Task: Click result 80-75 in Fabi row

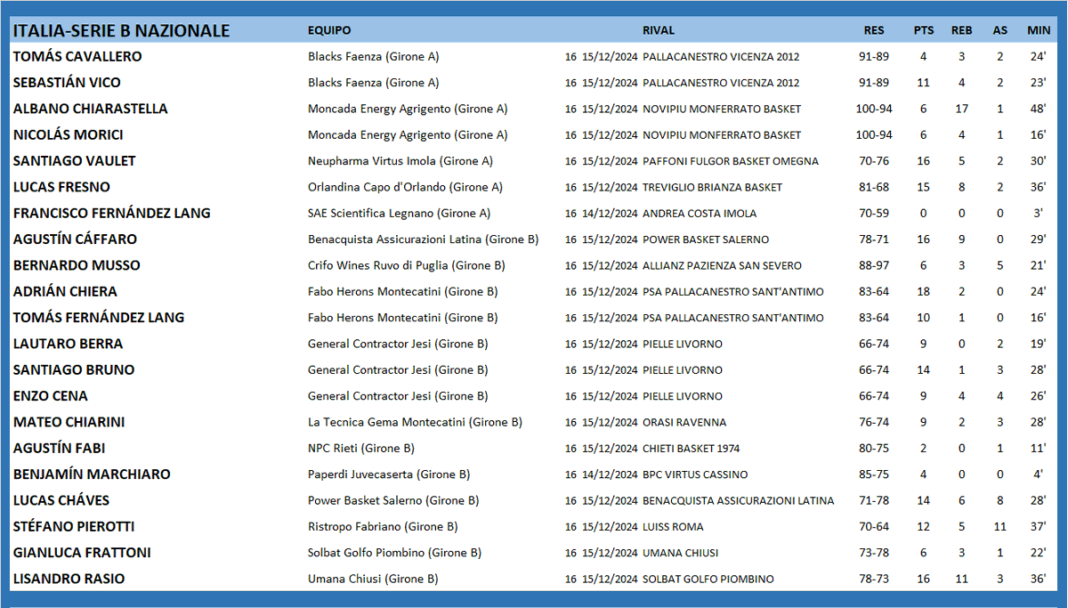Action: 874,449
